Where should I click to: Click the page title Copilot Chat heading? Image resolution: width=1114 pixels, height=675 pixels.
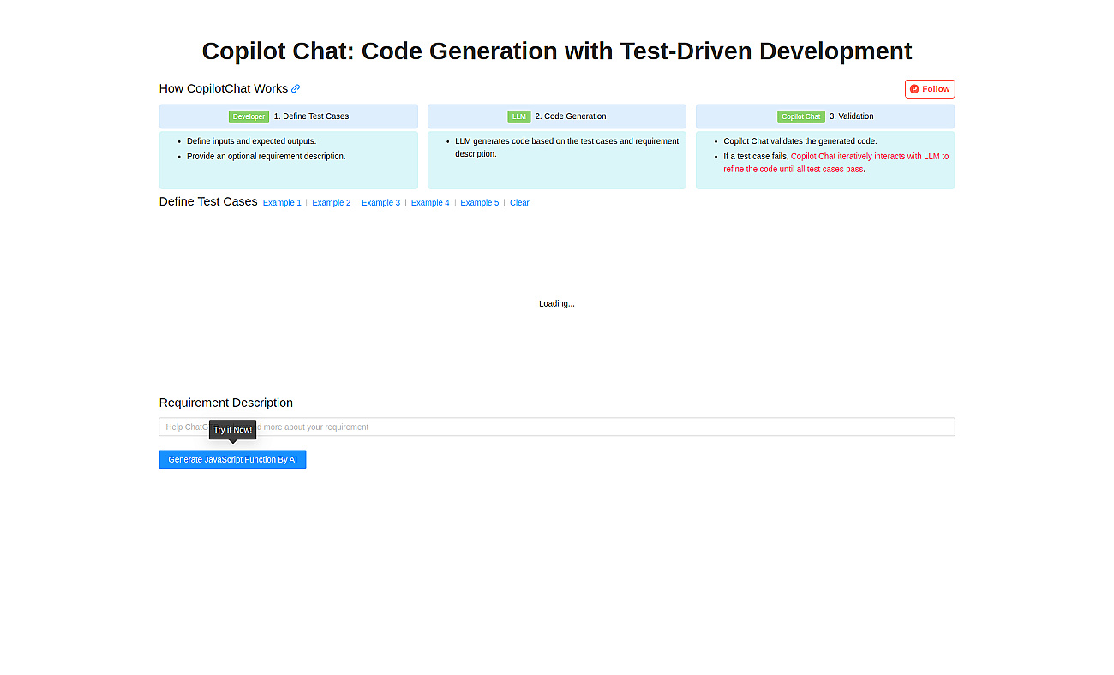click(x=557, y=51)
